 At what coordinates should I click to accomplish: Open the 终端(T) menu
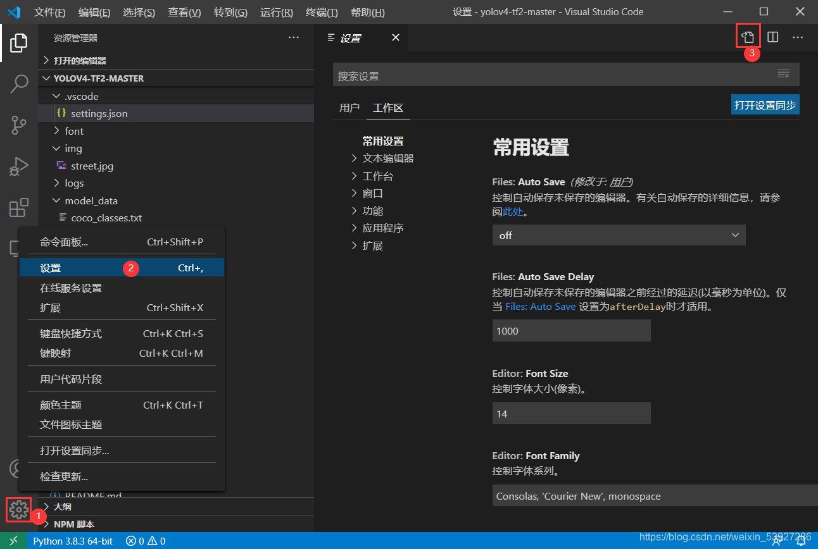322,12
